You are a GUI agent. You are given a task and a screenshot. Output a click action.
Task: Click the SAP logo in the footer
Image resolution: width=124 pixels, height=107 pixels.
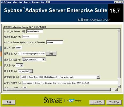point(72,101)
